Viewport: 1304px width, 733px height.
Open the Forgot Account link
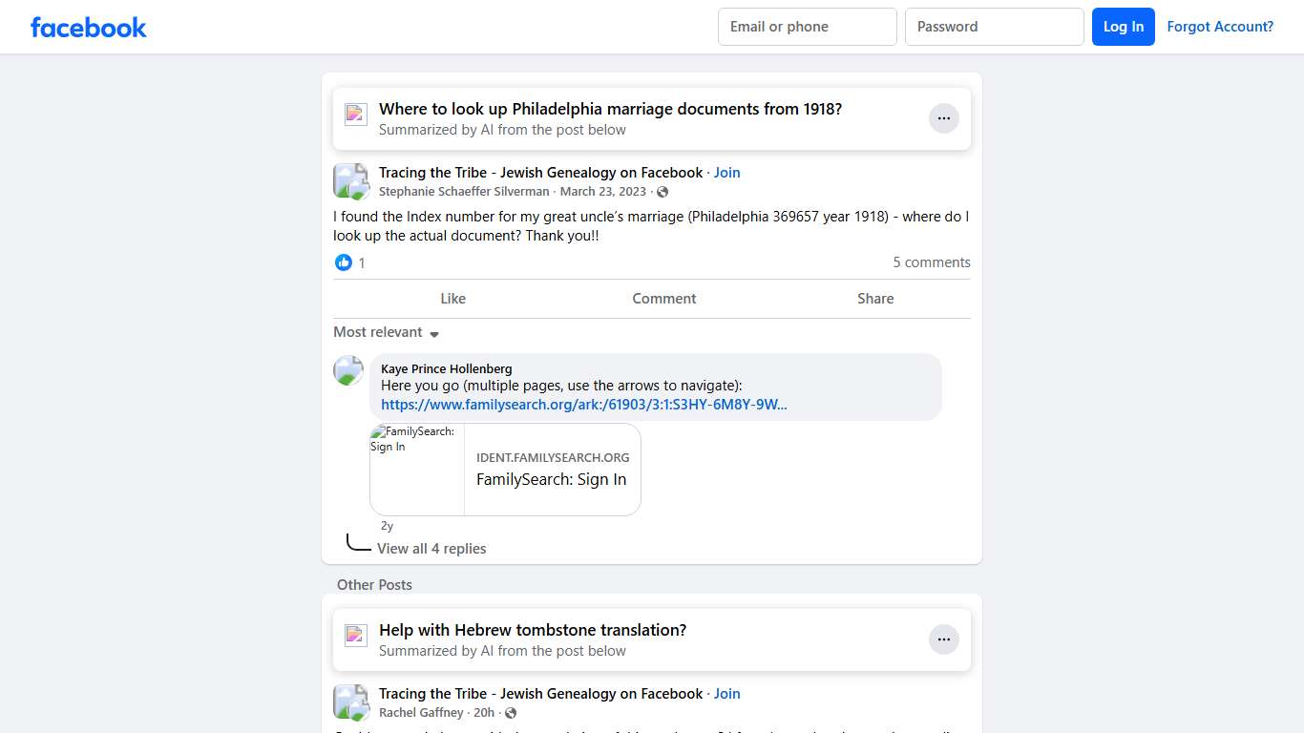1220,27
